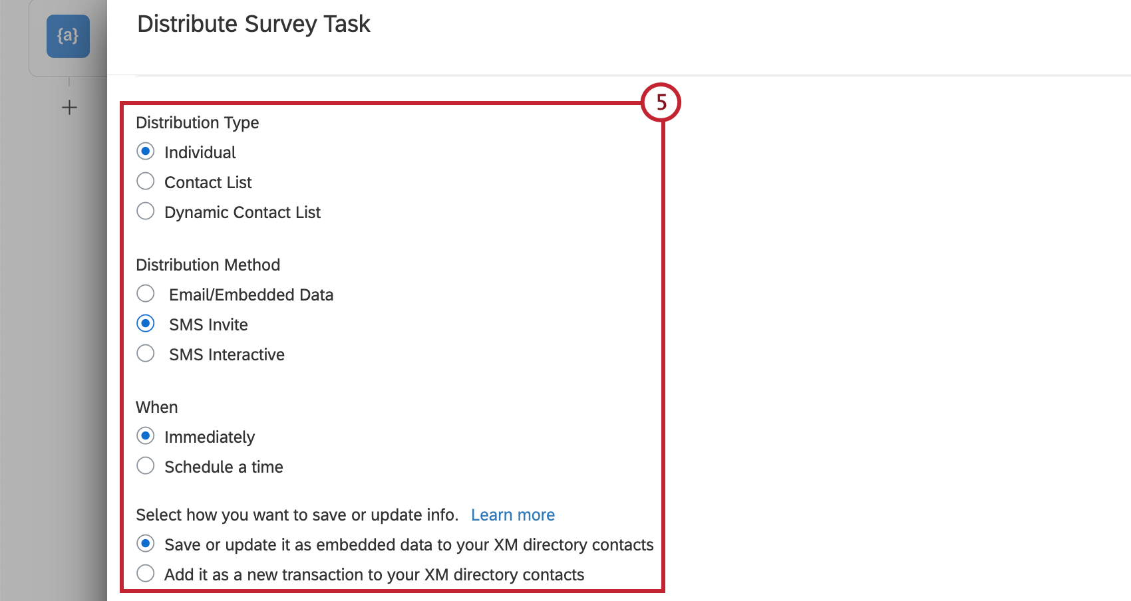Click the blue {a} code task icon
The width and height of the screenshot is (1131, 601).
point(68,36)
